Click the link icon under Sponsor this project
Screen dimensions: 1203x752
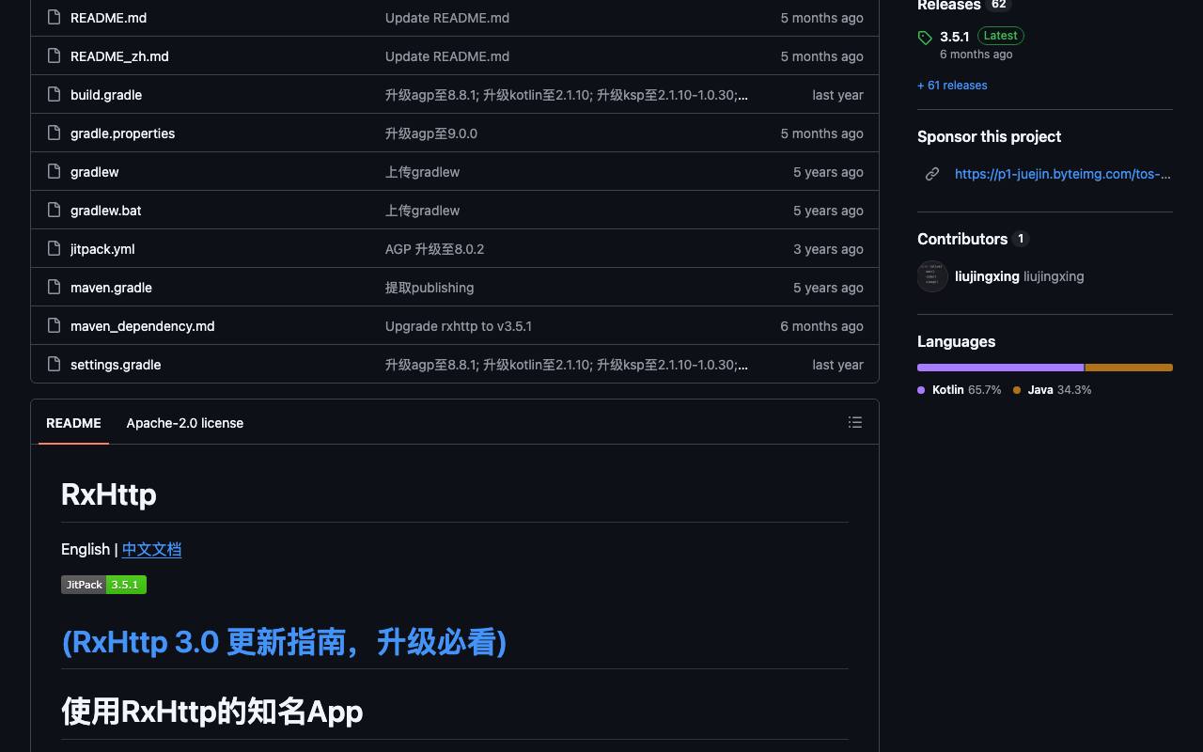tap(932, 174)
